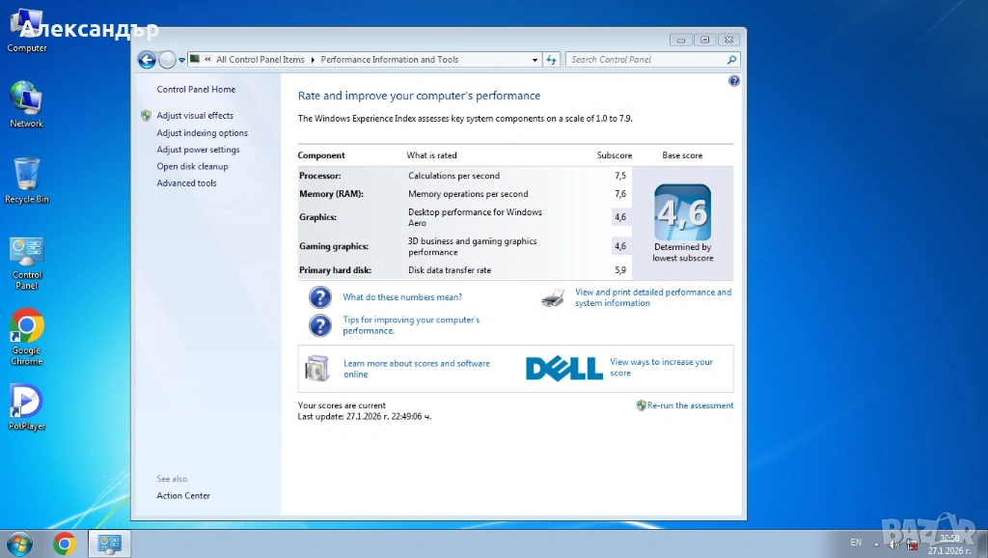Select Adjust visual effects in sidebar

[195, 116]
